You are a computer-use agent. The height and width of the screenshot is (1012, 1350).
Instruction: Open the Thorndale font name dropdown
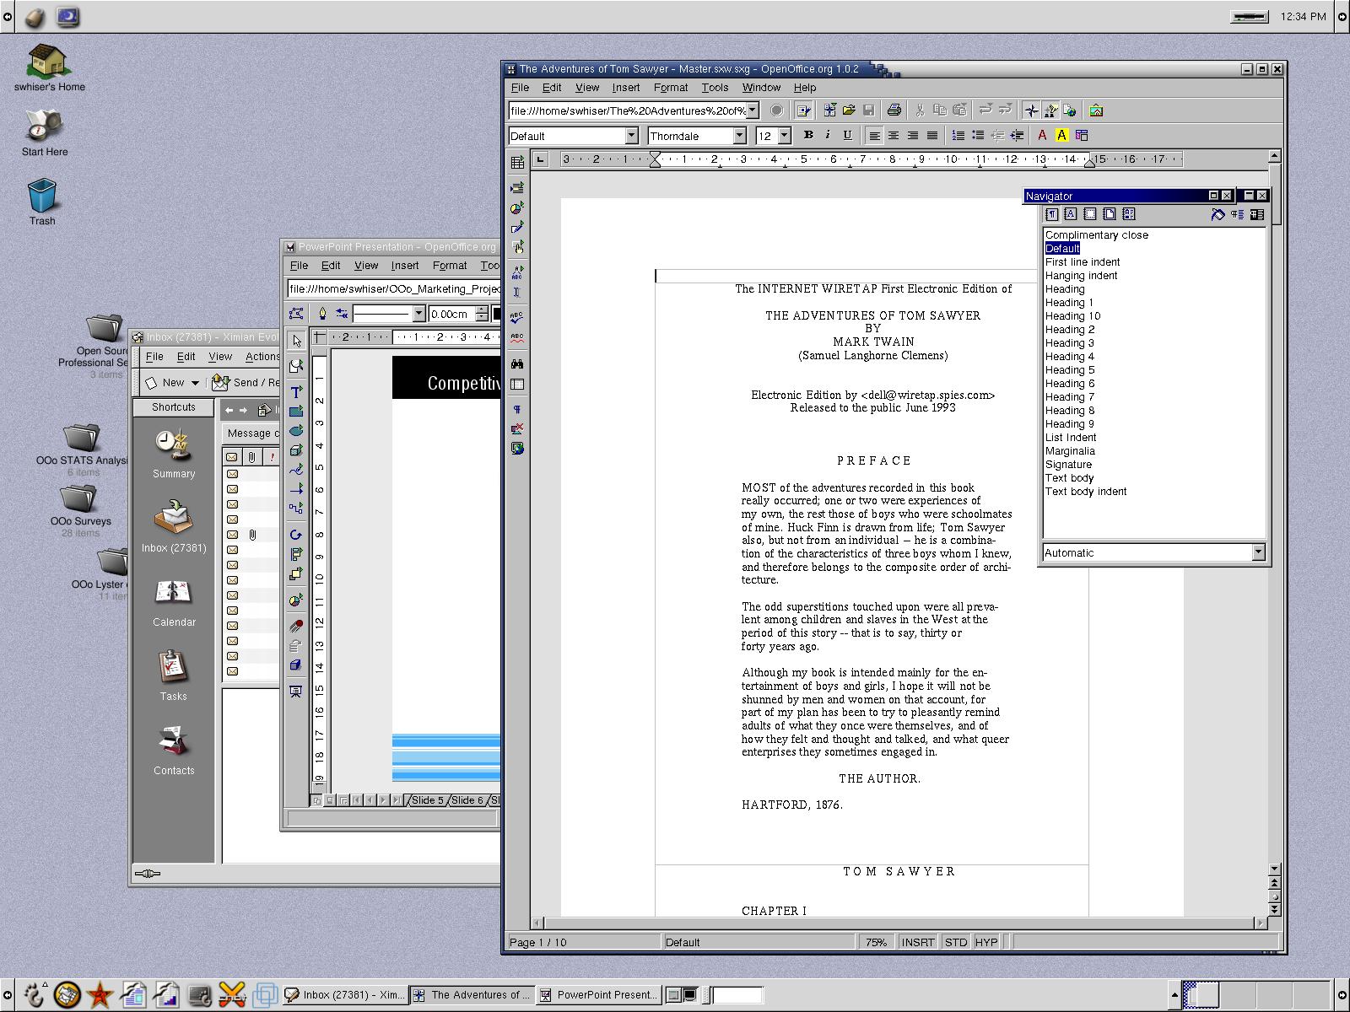739,136
